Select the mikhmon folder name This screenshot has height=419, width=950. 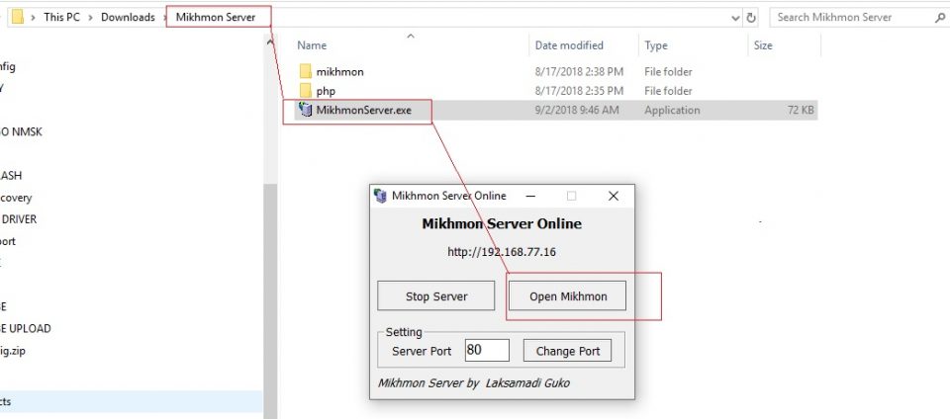tap(339, 72)
